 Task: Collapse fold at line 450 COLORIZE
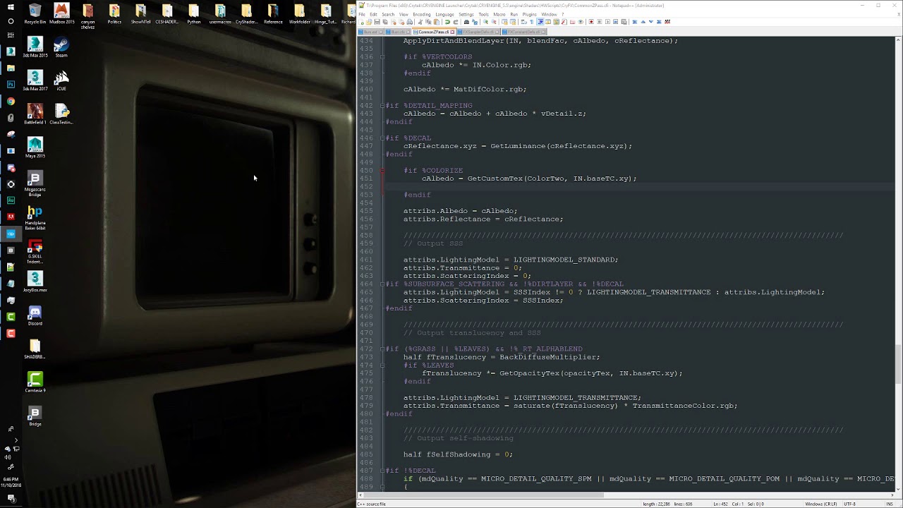point(383,171)
